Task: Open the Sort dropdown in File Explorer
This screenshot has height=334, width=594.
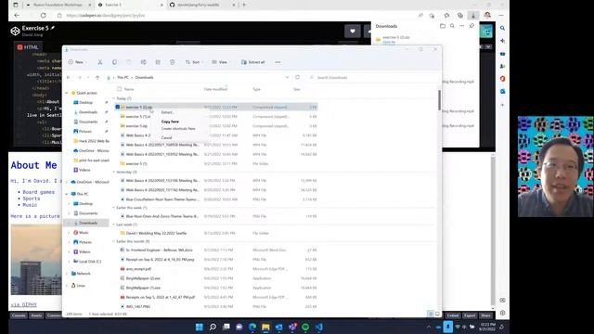Action: [x=193, y=62]
